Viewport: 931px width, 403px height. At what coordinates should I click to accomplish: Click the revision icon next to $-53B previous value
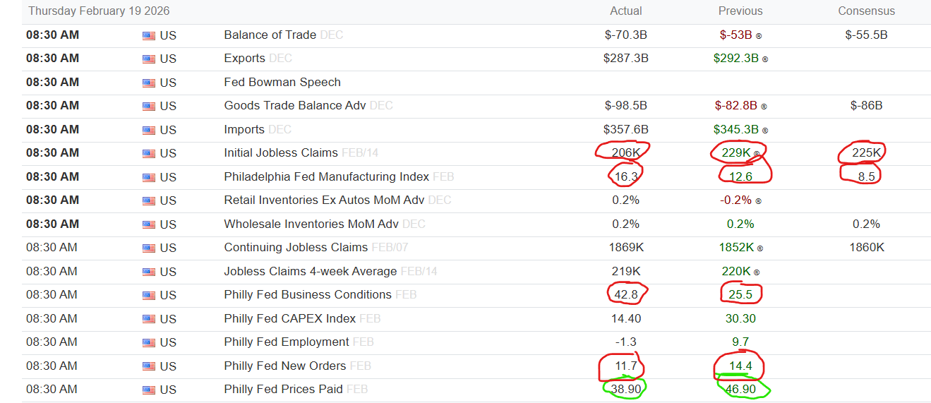759,35
